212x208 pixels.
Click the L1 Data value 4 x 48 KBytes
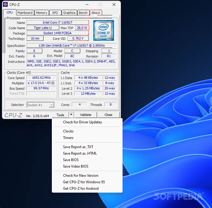click(x=88, y=78)
